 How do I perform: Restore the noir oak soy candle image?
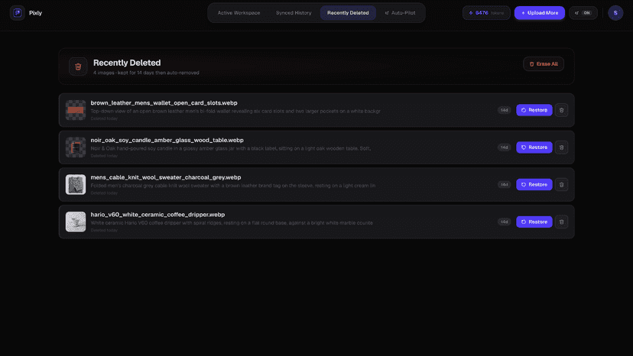click(x=534, y=147)
